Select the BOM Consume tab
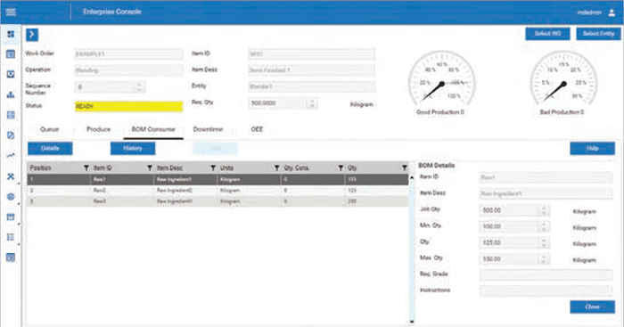624x327 pixels. (153, 129)
